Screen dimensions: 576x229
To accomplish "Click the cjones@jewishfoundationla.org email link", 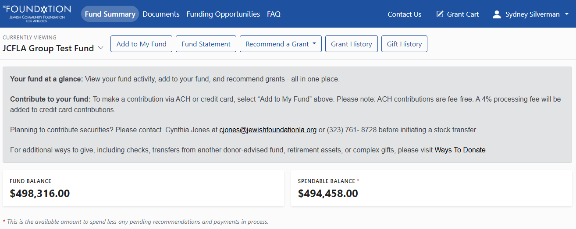I will coord(268,130).
